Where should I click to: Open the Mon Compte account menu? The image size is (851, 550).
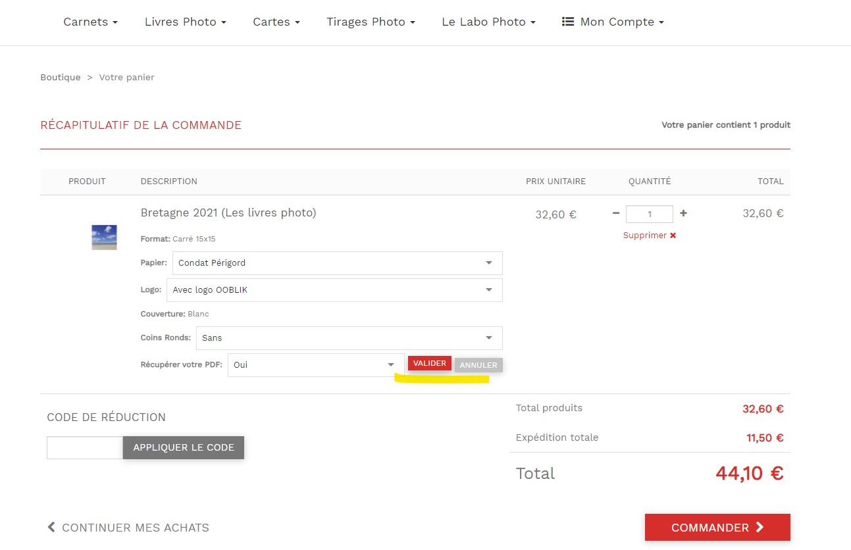(x=613, y=22)
